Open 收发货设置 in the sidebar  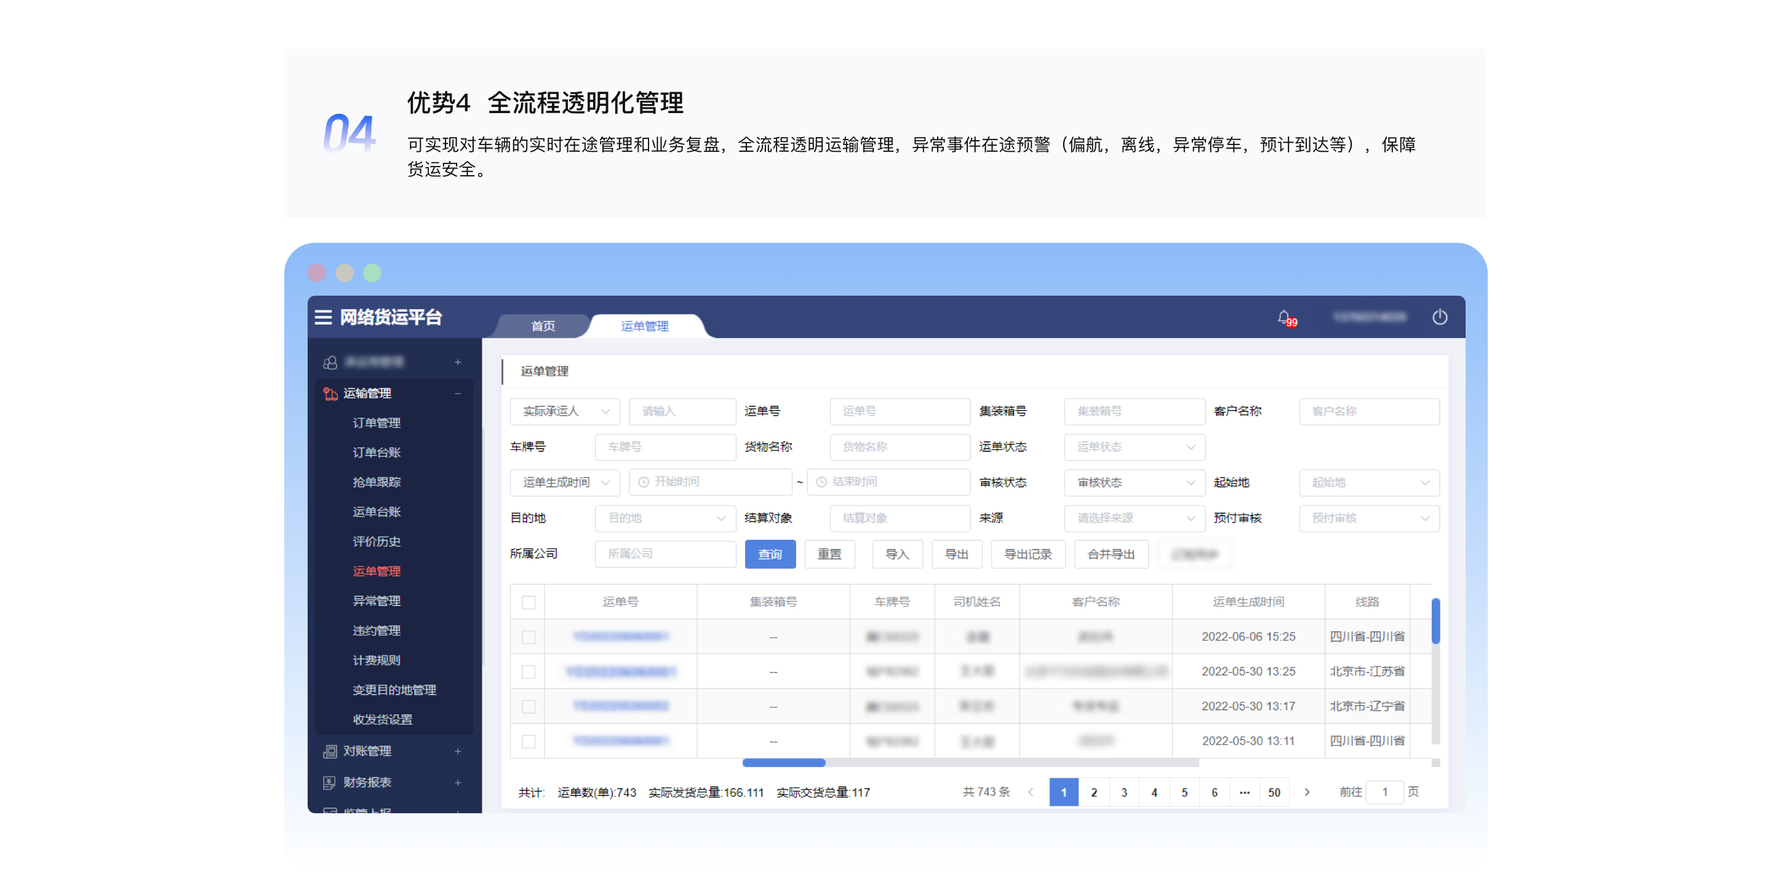coord(383,720)
